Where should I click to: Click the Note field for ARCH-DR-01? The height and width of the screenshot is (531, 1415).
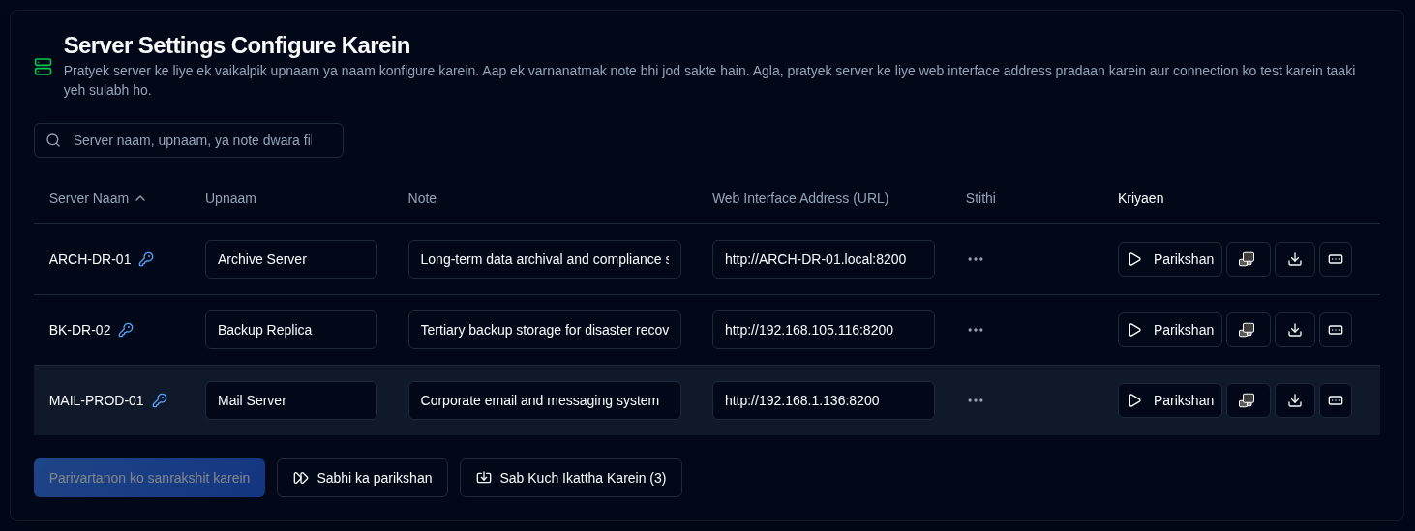tap(545, 259)
